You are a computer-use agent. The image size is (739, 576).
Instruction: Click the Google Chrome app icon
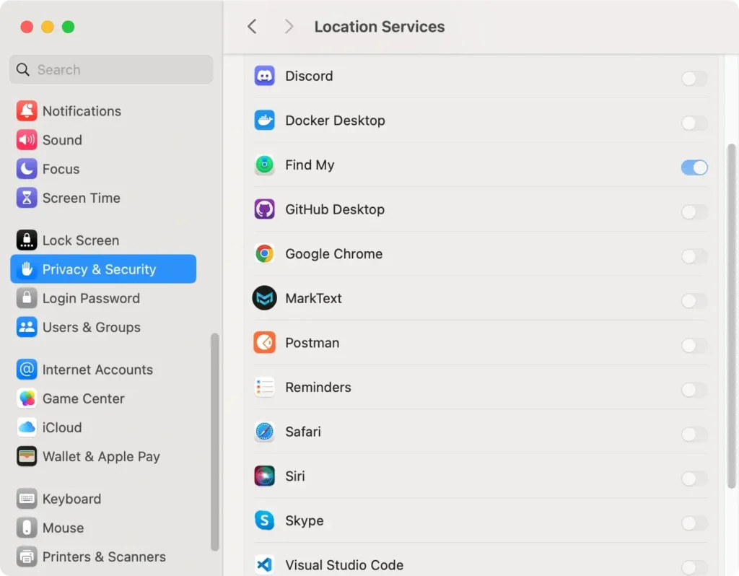(264, 253)
